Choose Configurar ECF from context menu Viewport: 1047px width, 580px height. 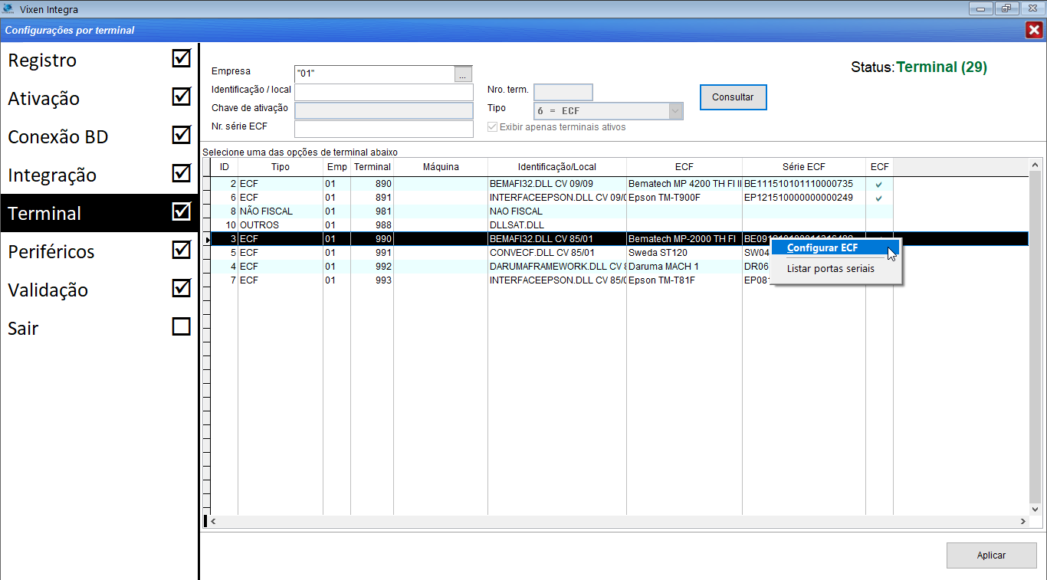822,247
